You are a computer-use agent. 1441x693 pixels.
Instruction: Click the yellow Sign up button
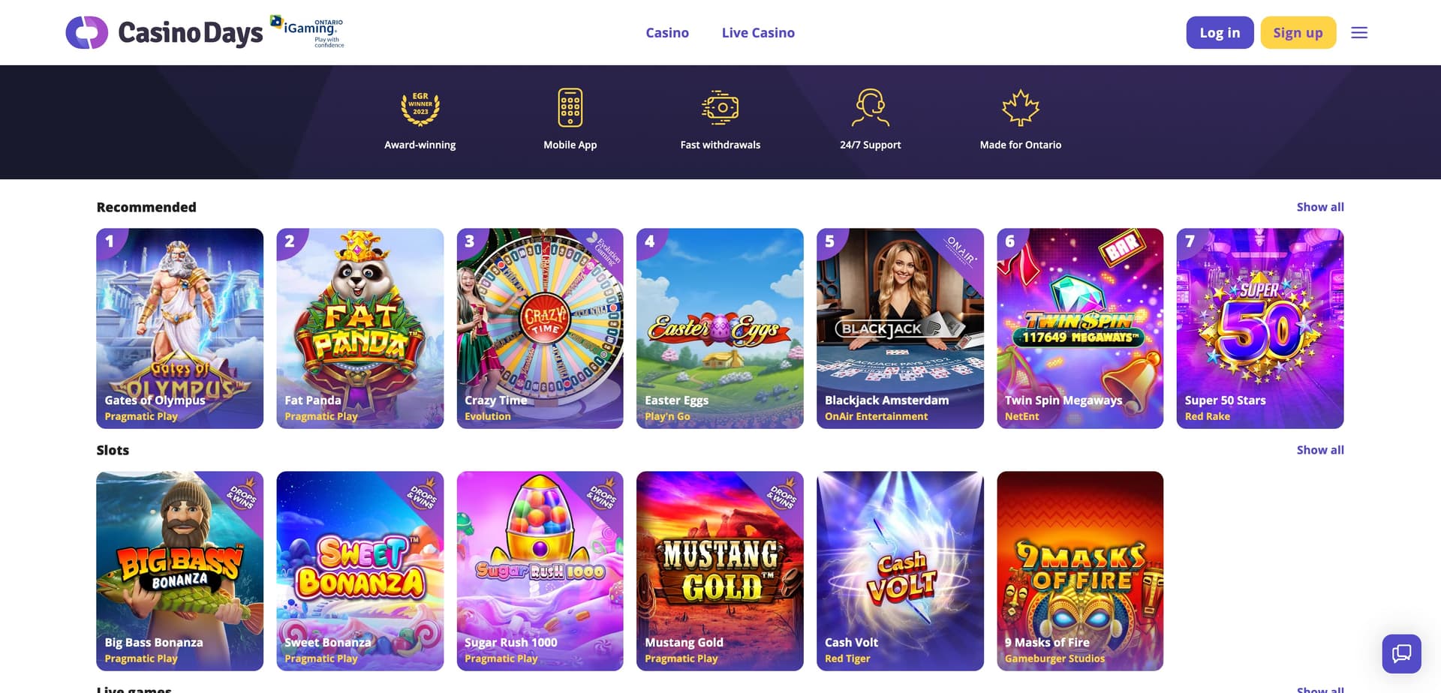tap(1298, 33)
